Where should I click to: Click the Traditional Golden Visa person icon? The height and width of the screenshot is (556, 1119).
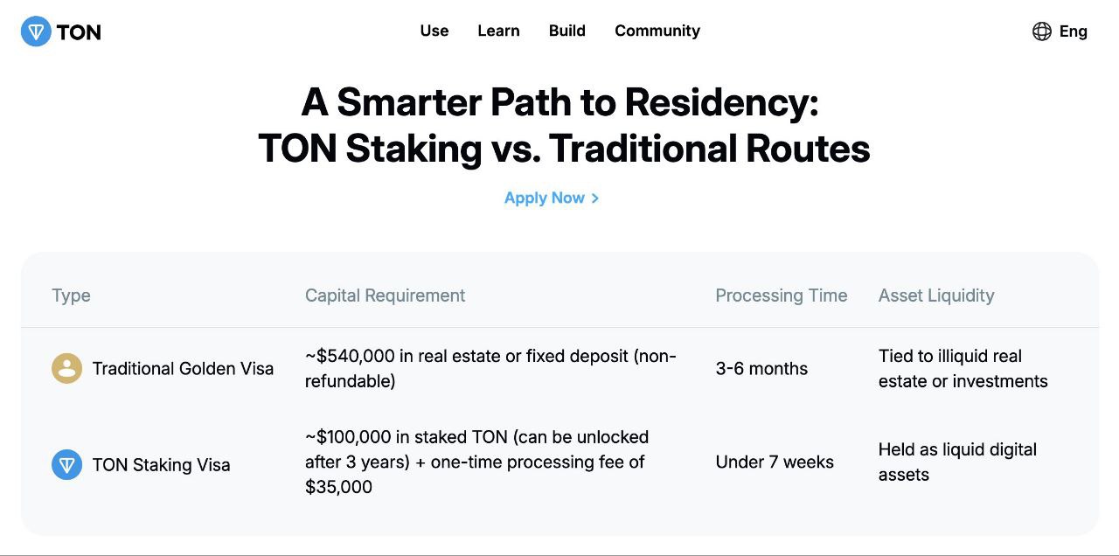pyautogui.click(x=66, y=369)
